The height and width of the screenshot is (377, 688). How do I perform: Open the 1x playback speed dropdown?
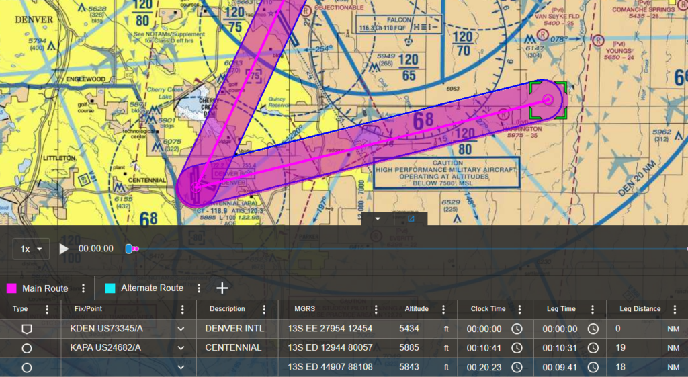tap(32, 249)
